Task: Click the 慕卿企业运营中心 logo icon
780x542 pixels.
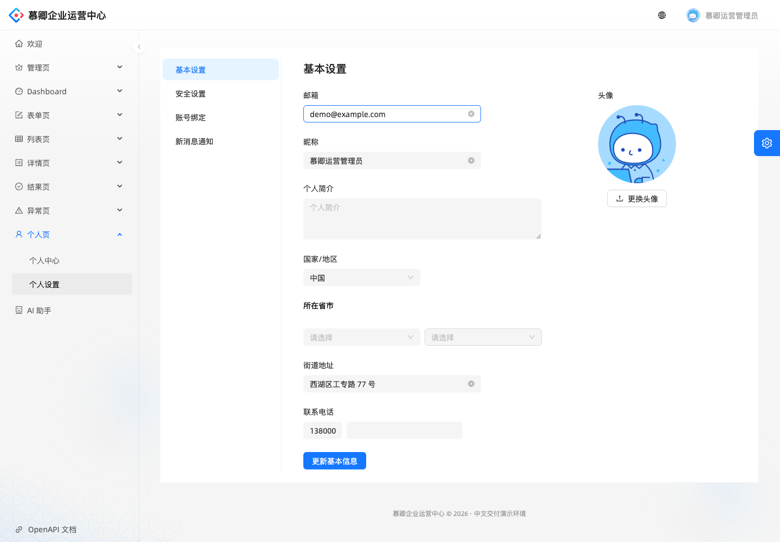Action: pos(16,15)
